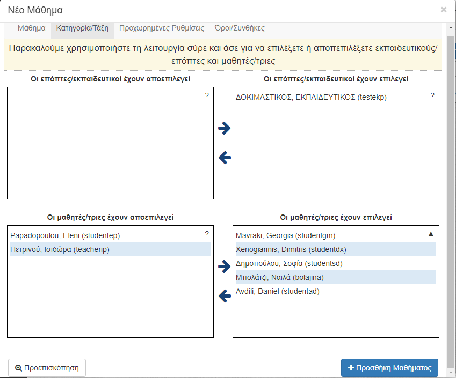Image resolution: width=456 pixels, height=378 pixels.
Task: Select Avdili, Daniel (studentad)
Action: pos(336,291)
